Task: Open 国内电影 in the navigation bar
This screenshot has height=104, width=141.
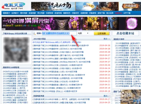Action: tap(24, 13)
